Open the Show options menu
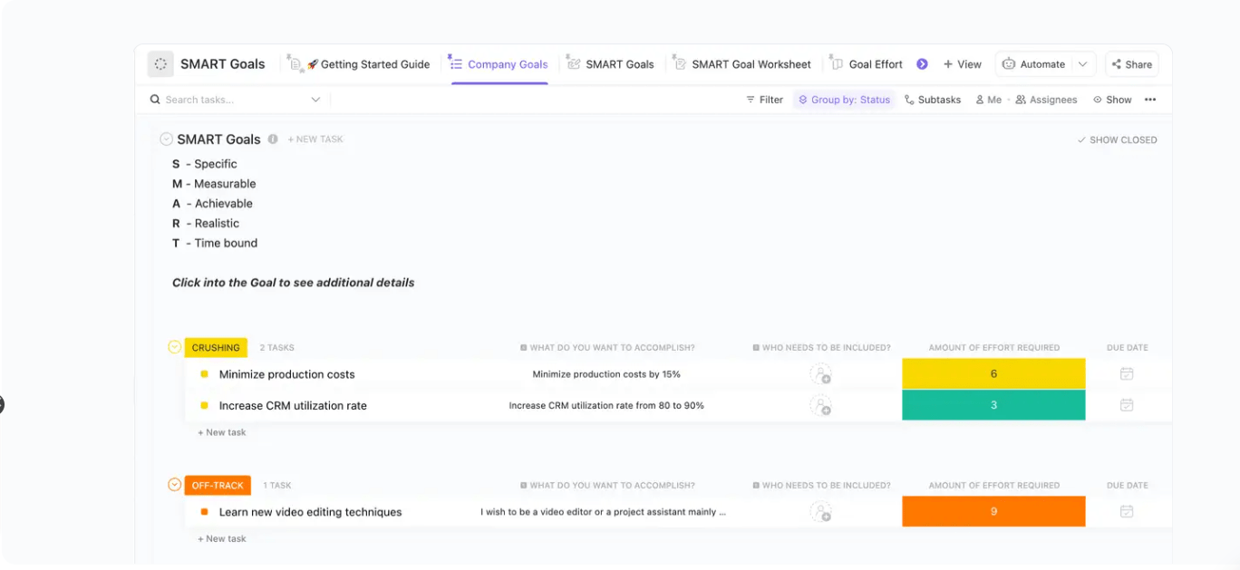Screen dimensions: 1240x570 1112,100
